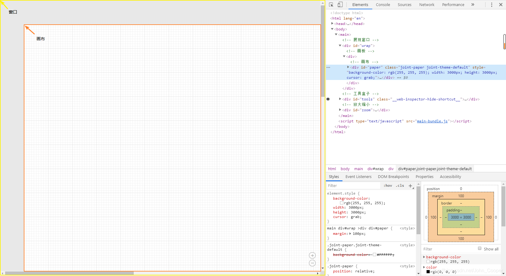Viewport: 506px width, 276px height.
Task: Open the Accessibility subtab
Action: 450,177
